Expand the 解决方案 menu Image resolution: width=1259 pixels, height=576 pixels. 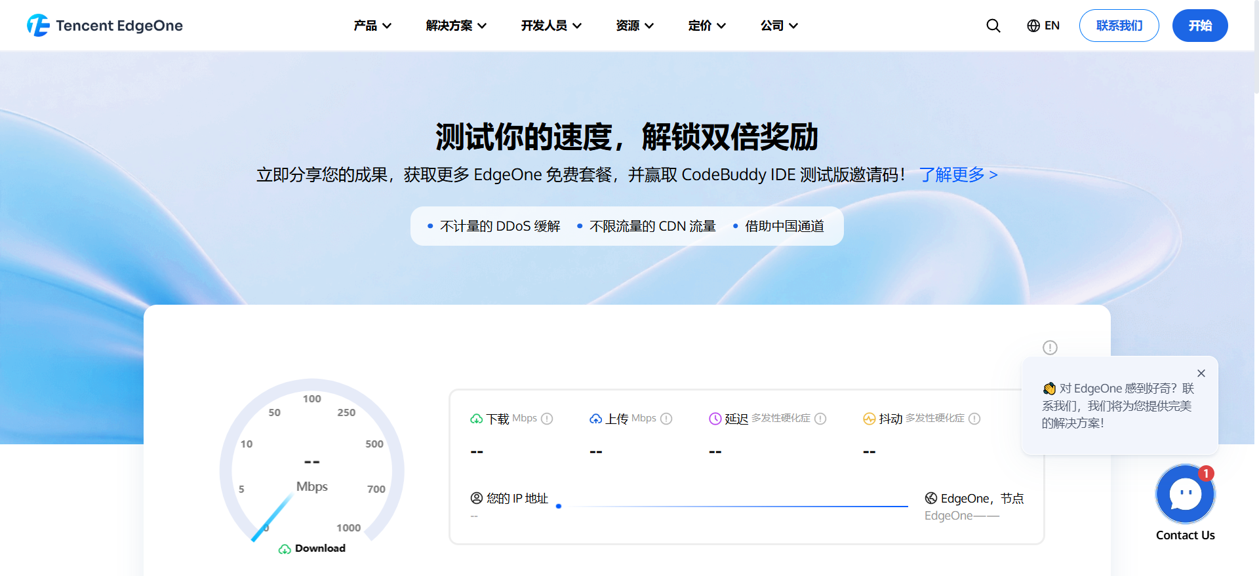[x=456, y=26]
